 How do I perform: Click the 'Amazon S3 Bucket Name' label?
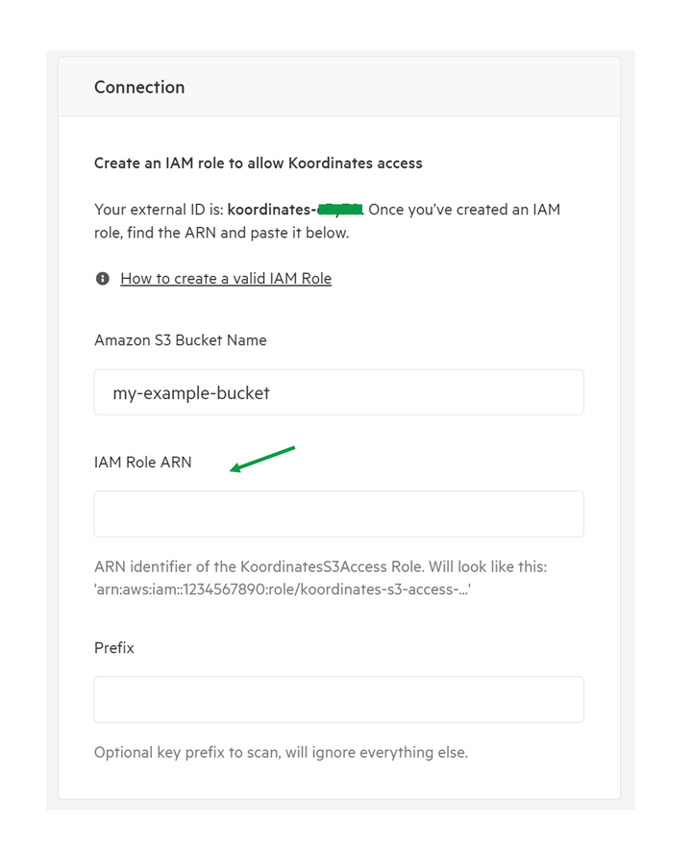pyautogui.click(x=180, y=339)
